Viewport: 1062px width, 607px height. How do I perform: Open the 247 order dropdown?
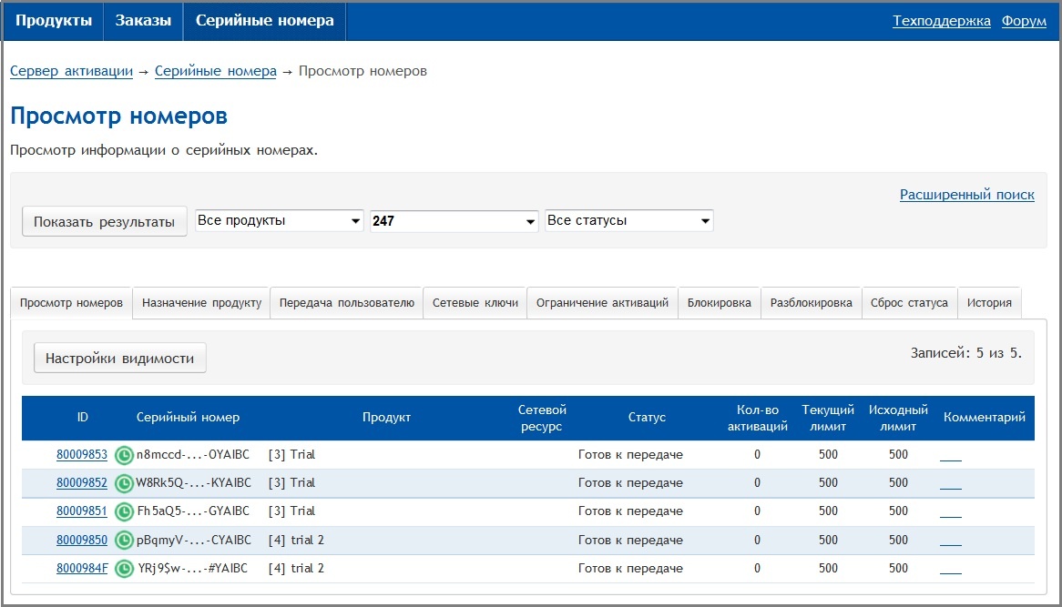(454, 221)
